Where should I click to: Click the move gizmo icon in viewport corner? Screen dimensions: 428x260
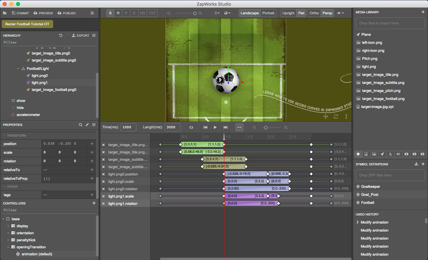(x=325, y=117)
